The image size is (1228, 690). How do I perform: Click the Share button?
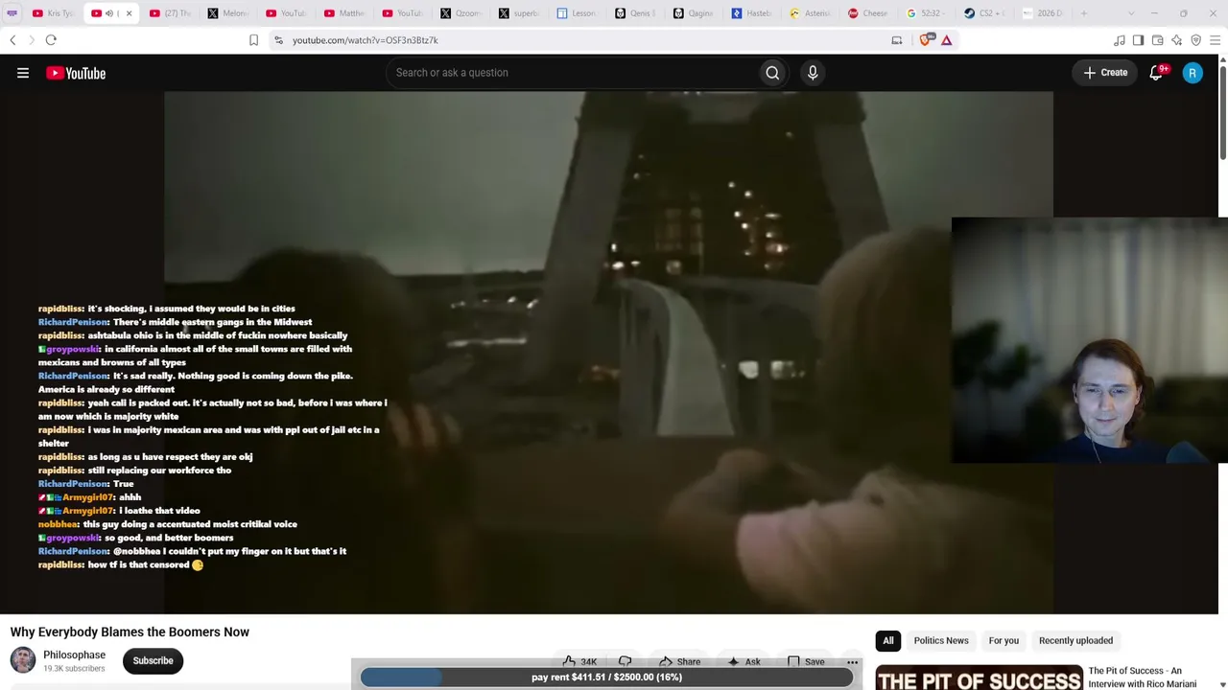pyautogui.click(x=679, y=661)
